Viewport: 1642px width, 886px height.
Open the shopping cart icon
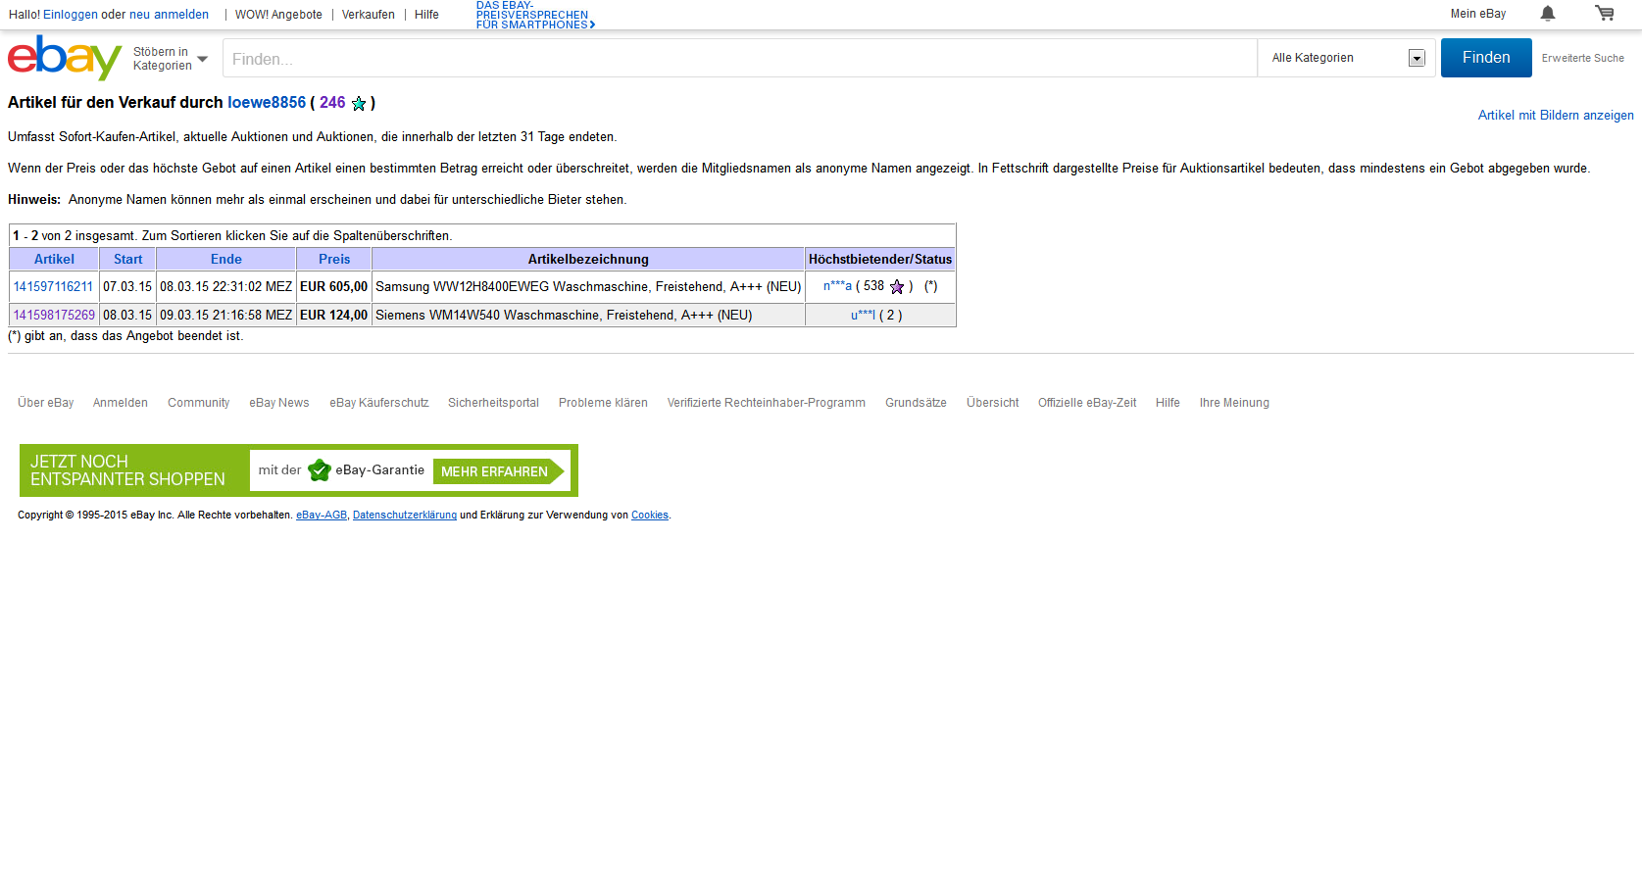1605,14
